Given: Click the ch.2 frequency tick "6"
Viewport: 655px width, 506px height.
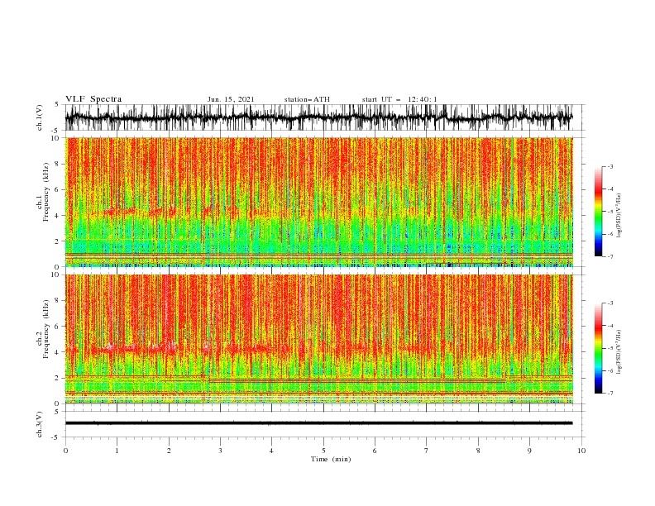Looking at the screenshot, I should [57, 327].
